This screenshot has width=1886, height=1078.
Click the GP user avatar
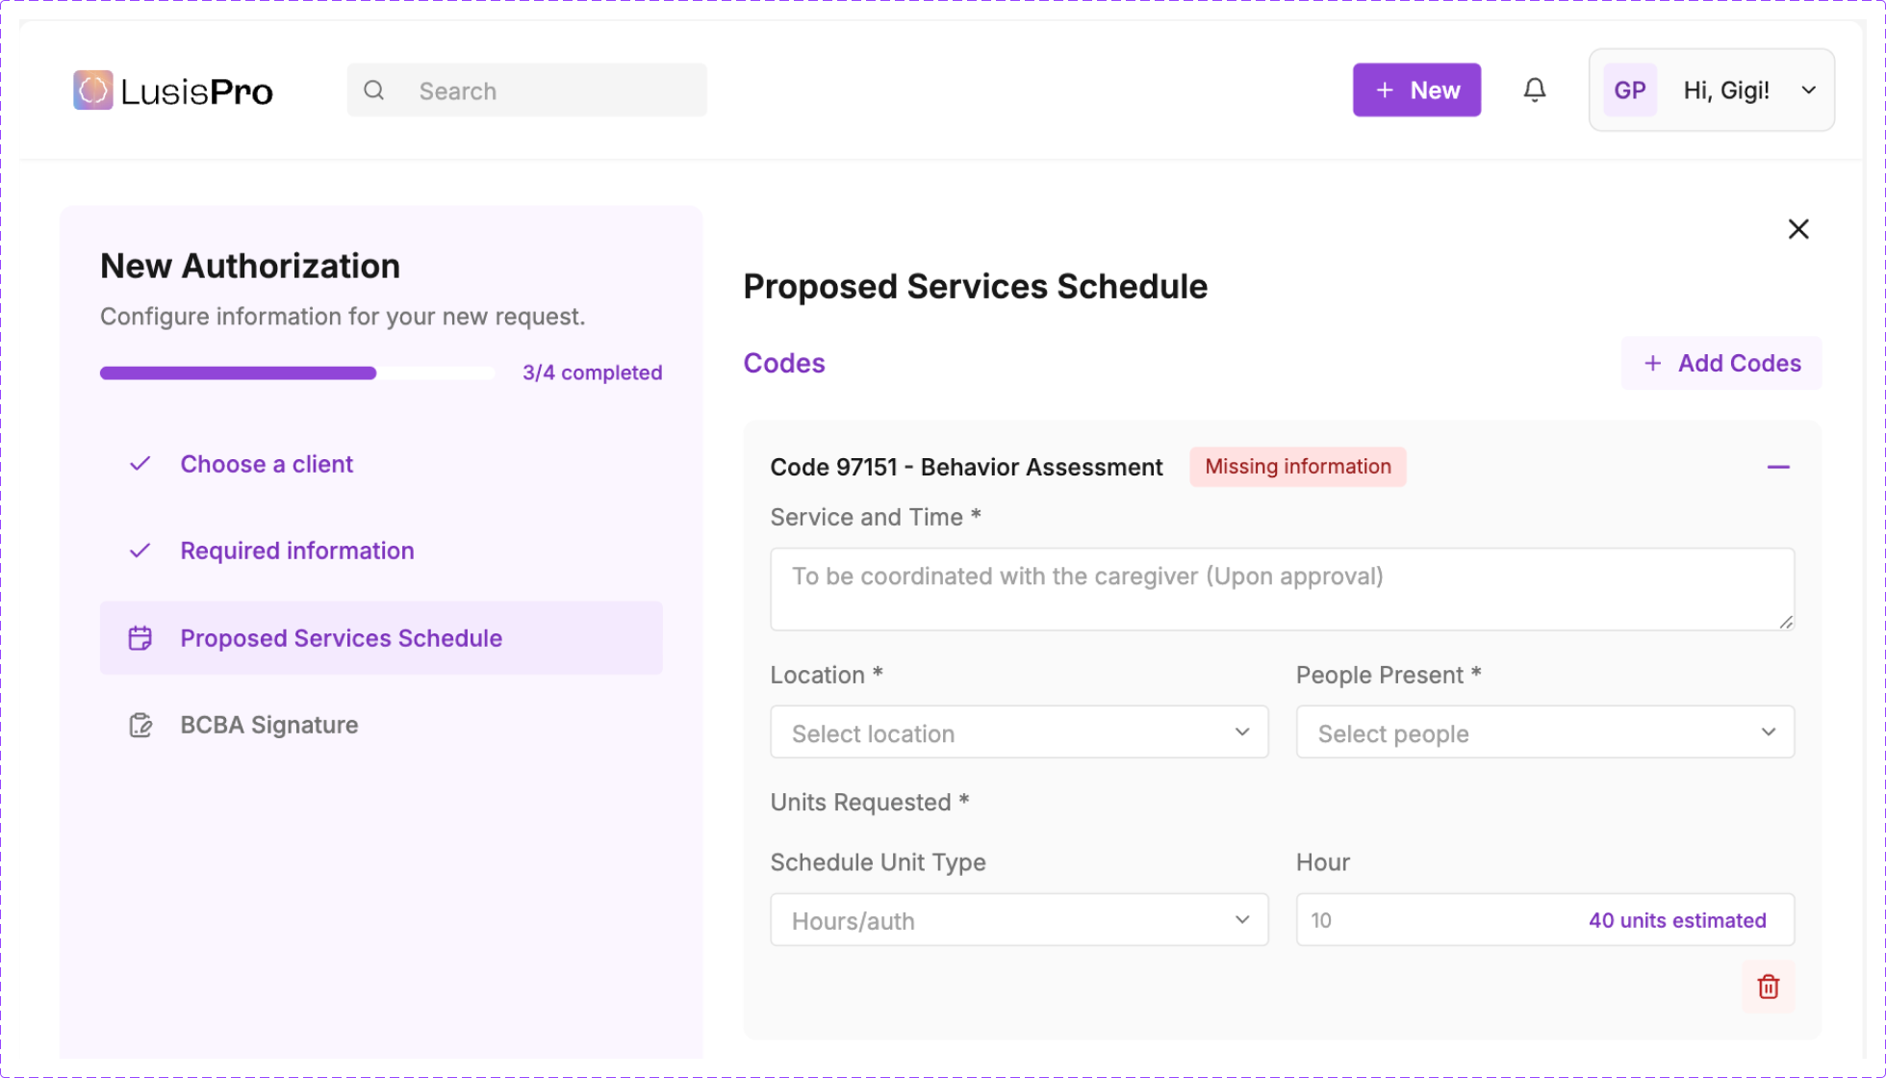(x=1629, y=90)
